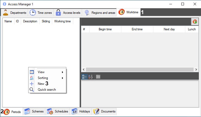Click the categorized view icon in property grid
The height and width of the screenshot is (117, 201).
pos(84,77)
